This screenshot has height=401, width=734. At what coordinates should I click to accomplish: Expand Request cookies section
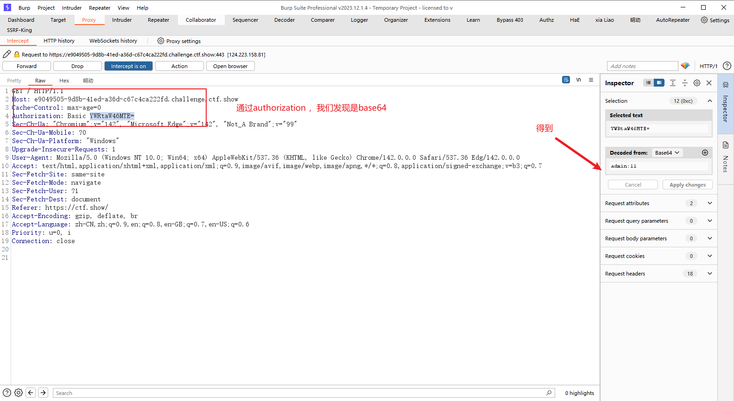tap(709, 256)
